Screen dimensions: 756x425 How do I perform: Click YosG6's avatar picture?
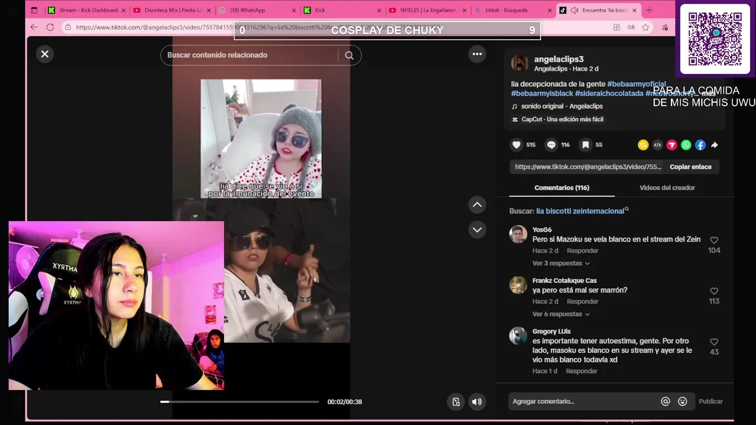(518, 234)
